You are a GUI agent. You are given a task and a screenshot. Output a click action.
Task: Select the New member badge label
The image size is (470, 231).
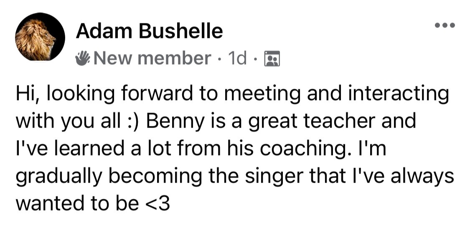tap(152, 58)
